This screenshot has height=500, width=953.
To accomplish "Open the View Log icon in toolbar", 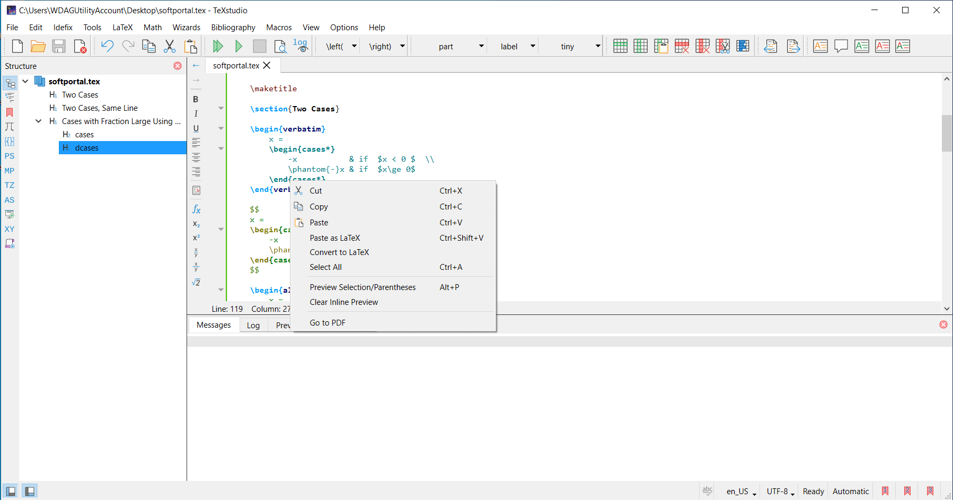I will [301, 47].
